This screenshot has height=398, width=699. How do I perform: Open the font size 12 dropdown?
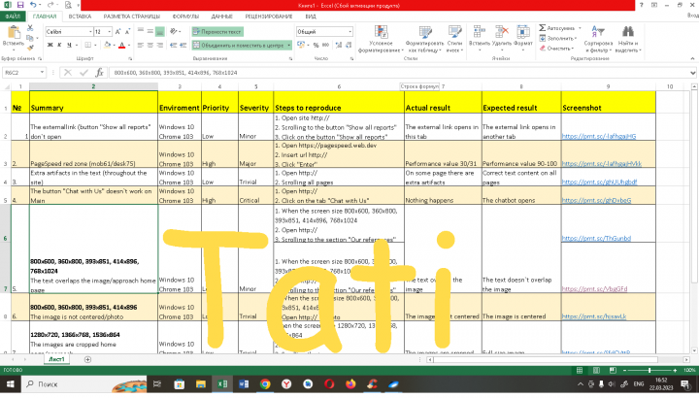point(110,32)
